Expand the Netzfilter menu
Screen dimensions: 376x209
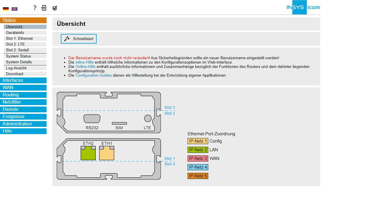point(23,102)
